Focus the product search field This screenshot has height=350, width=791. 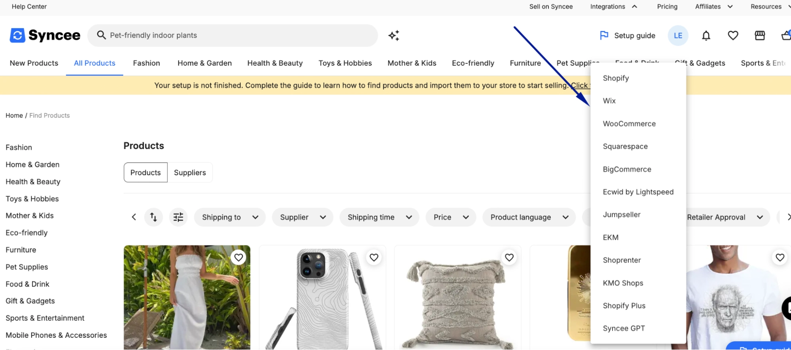click(233, 36)
